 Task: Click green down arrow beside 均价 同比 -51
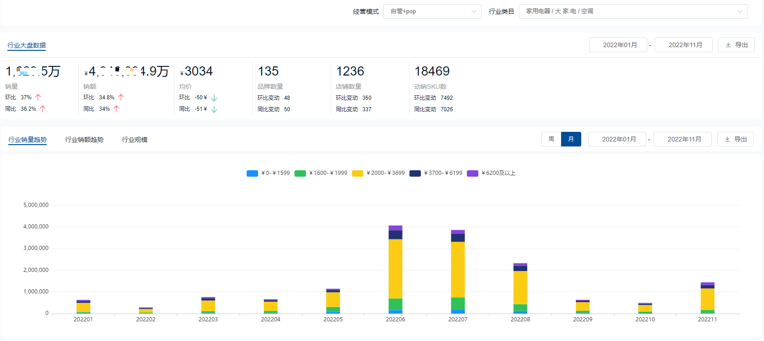pyautogui.click(x=214, y=109)
